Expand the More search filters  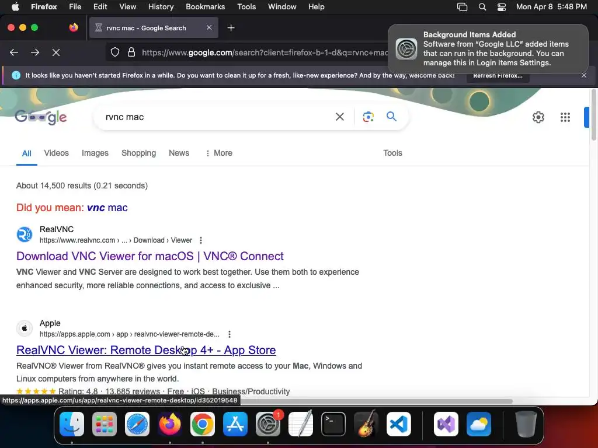(x=219, y=153)
